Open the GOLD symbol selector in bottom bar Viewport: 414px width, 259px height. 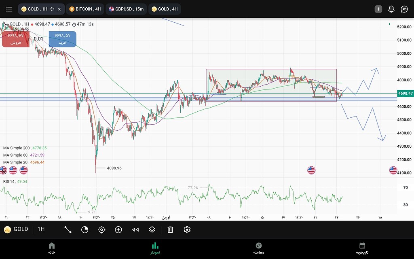tap(16, 229)
